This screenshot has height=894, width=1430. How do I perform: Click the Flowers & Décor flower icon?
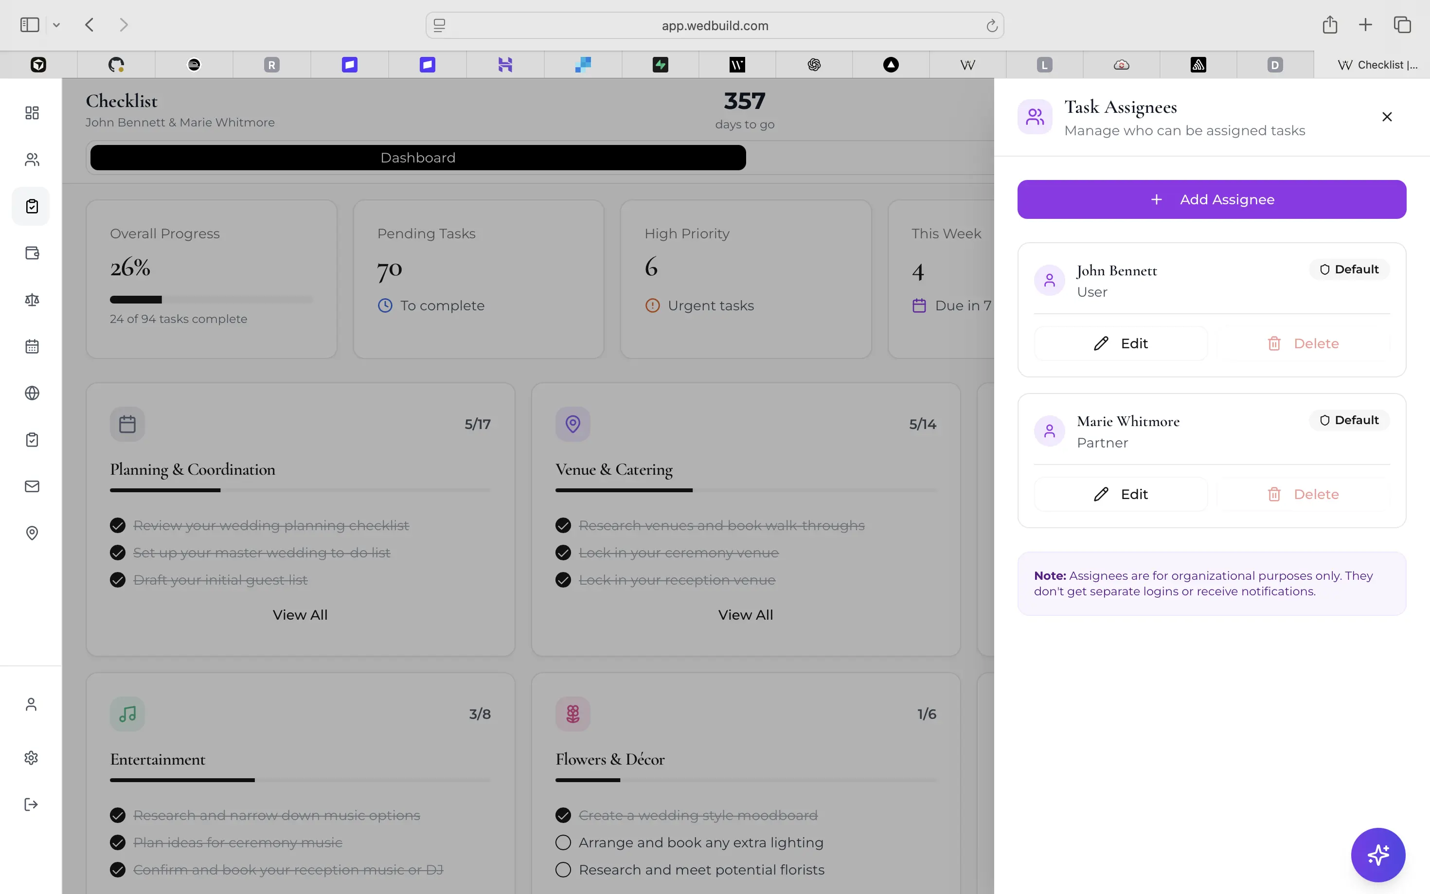tap(573, 714)
